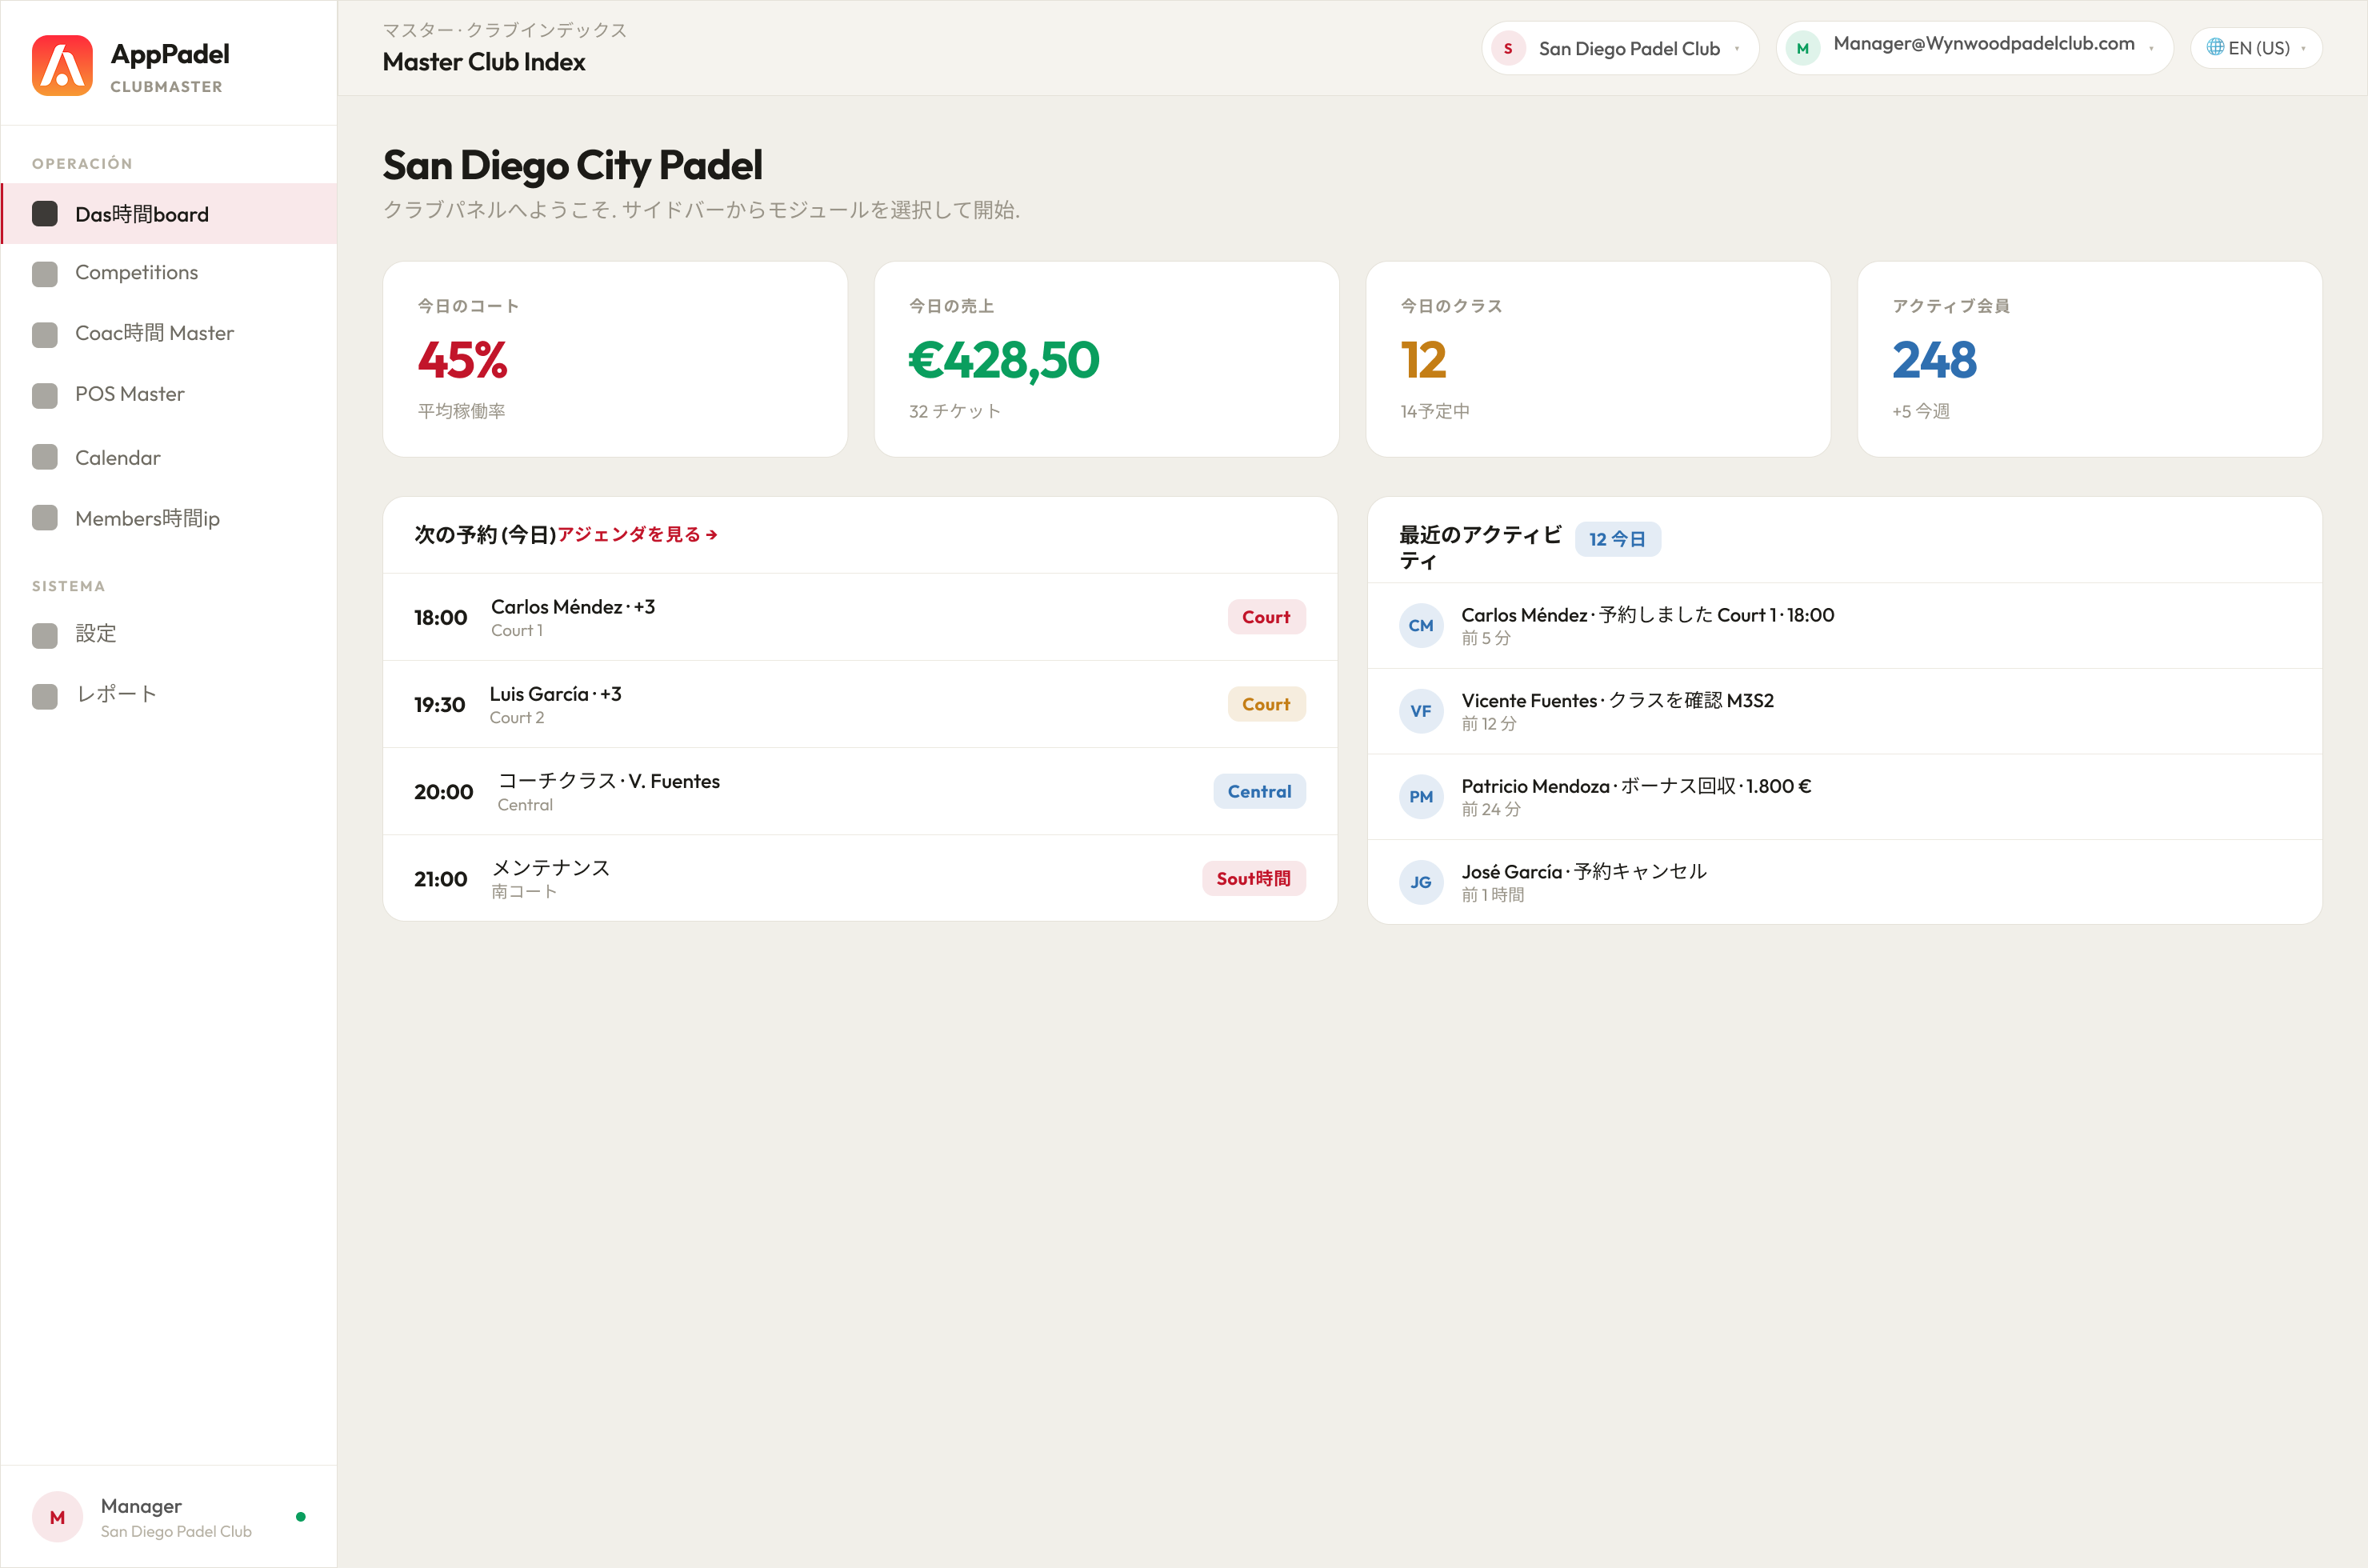Select the コーチクラス · V. Fuentes booking
Viewport: 2368px width, 1568px height.
tap(860, 791)
